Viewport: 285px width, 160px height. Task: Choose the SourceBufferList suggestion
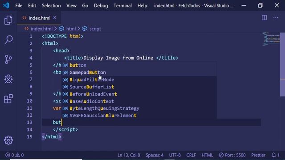[139, 87]
